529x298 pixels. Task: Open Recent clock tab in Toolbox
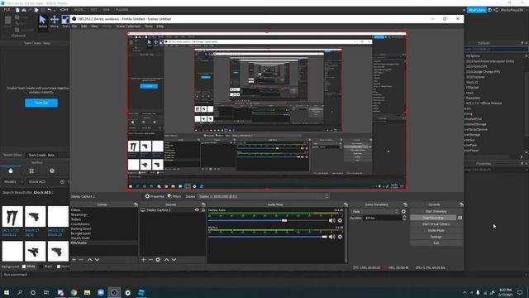[x=52, y=171]
